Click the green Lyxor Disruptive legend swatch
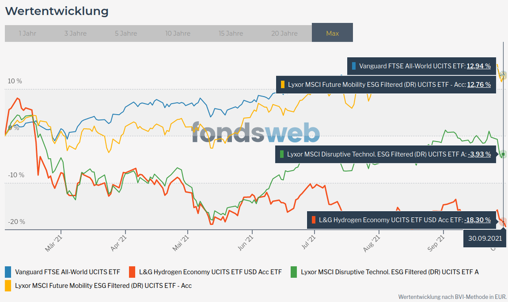Viewport: 508px width, 302px height. point(294,272)
